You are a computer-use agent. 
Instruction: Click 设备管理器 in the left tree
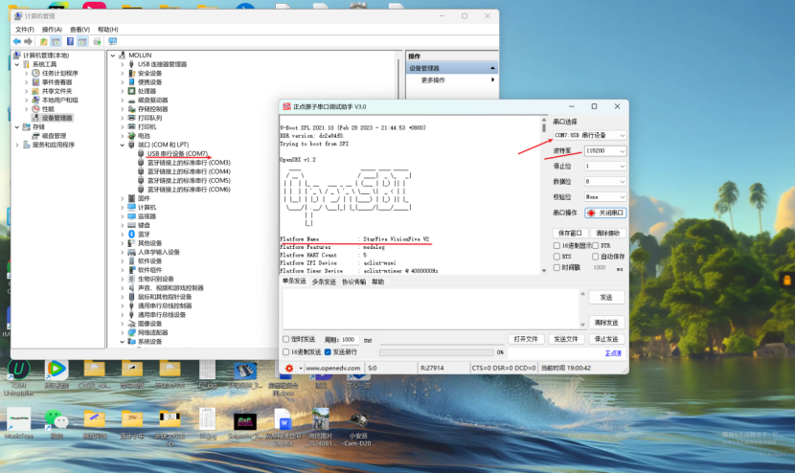click(x=57, y=118)
